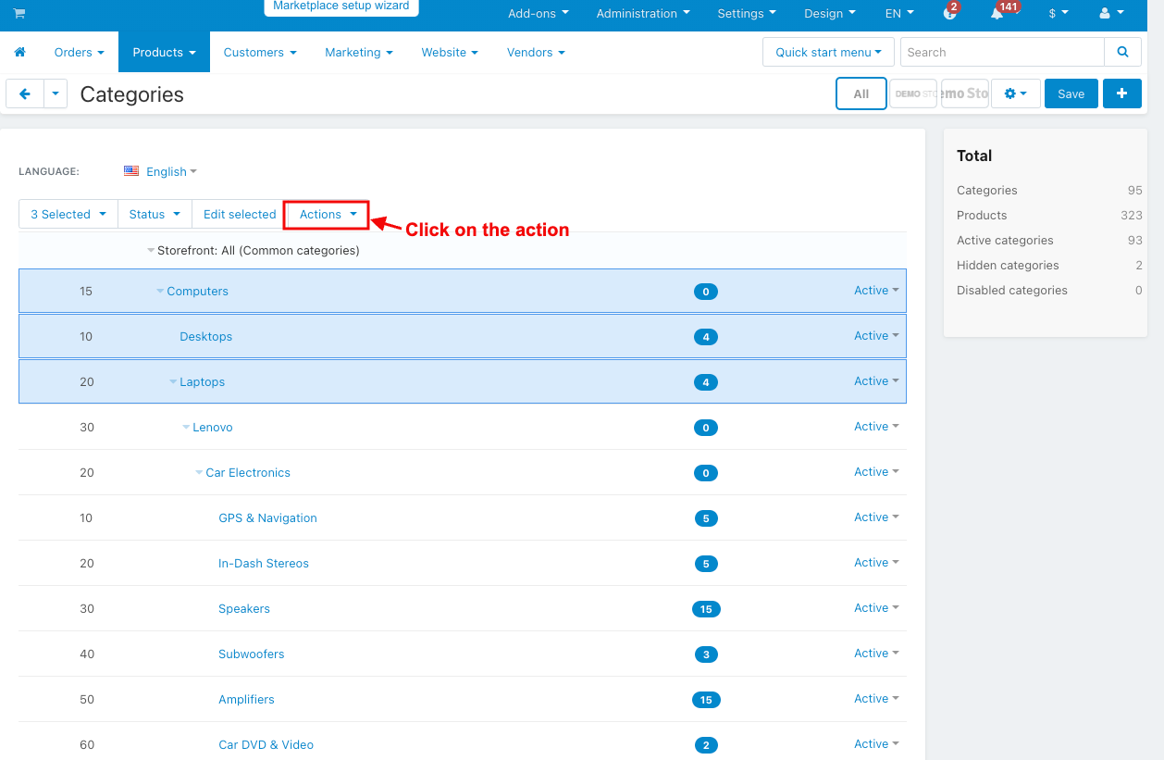Toggle selection of the Desktops row
Screen dimensions: 1164x760
462,336
